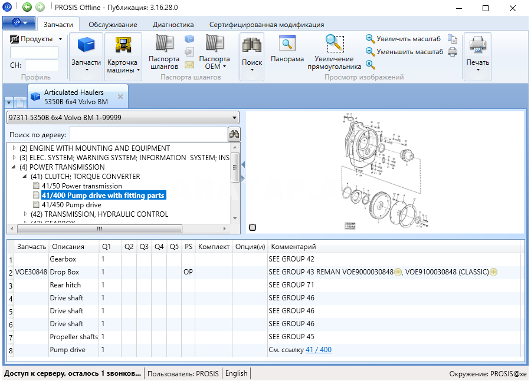
Task: Collapse the (4) POWER TRANSMISSION node
Action: click(14, 167)
